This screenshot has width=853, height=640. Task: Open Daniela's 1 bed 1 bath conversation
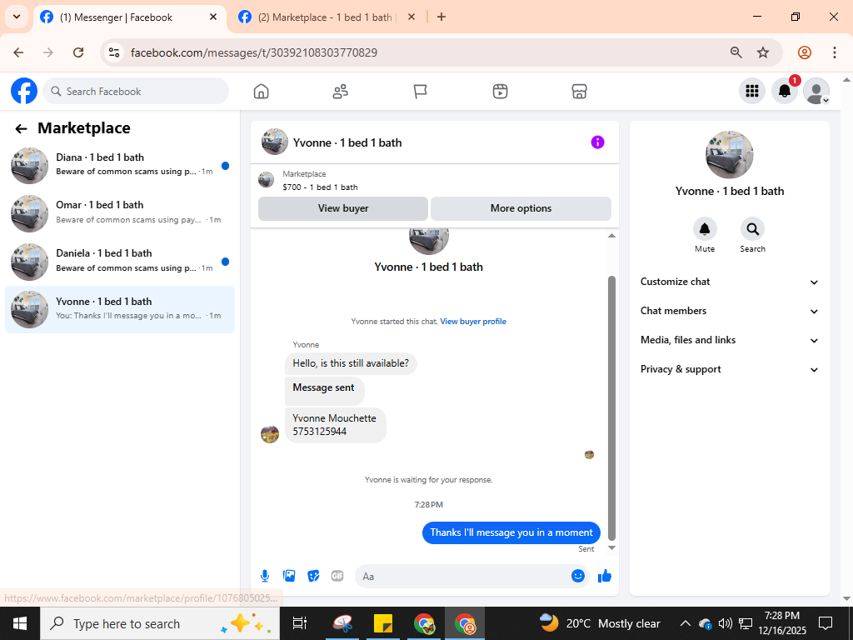120,261
